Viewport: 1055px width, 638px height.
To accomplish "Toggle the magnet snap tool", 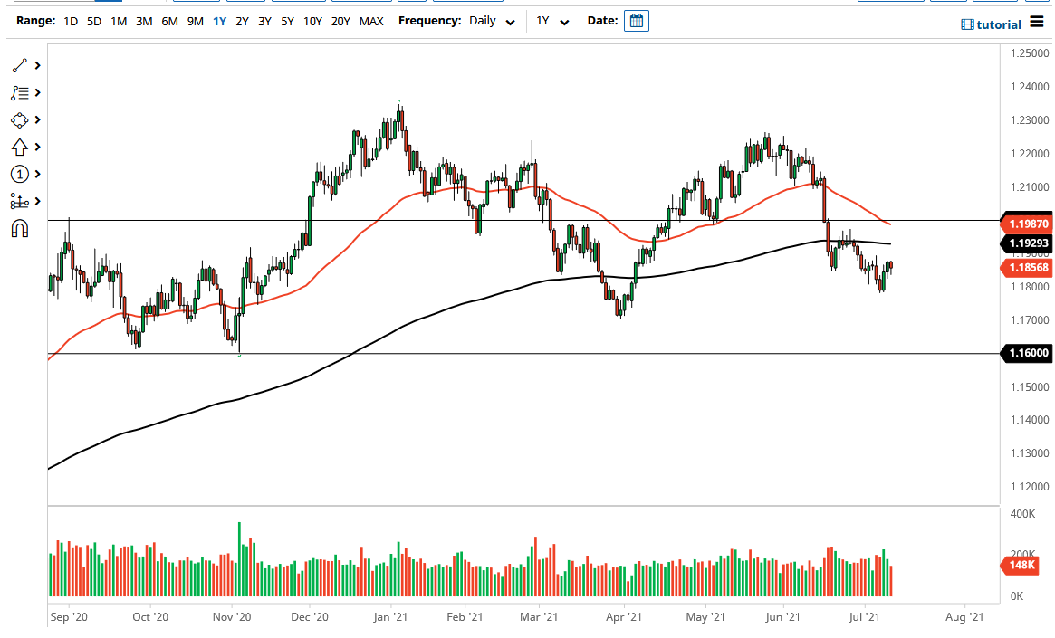I will coord(19,228).
